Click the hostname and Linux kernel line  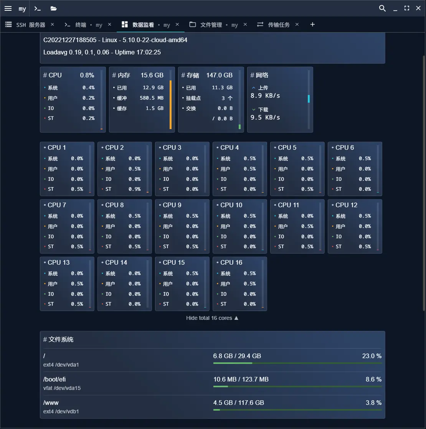pos(115,40)
